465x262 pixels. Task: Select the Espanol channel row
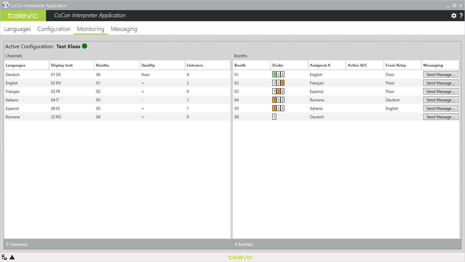click(x=117, y=109)
